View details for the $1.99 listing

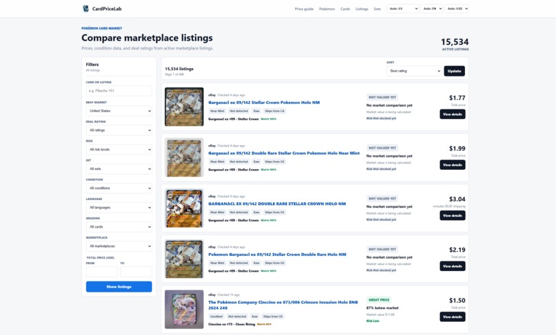[x=453, y=165]
